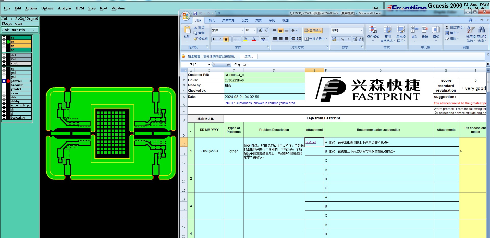490x238 pixels.
Task: Expand the Name Box dropdown arrow
Action: coord(209,65)
